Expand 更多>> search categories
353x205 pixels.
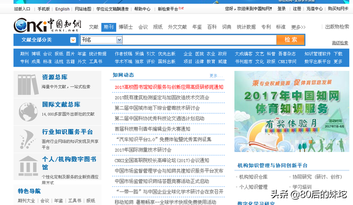pyautogui.click(x=298, y=27)
